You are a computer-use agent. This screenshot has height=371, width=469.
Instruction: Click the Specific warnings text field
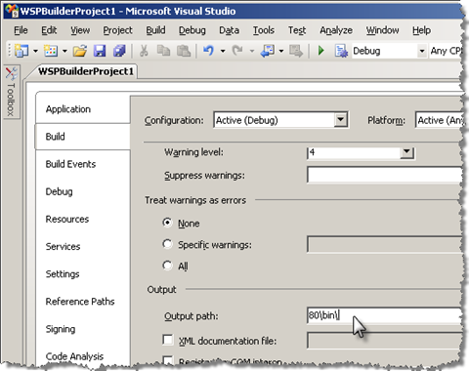pyautogui.click(x=384, y=244)
